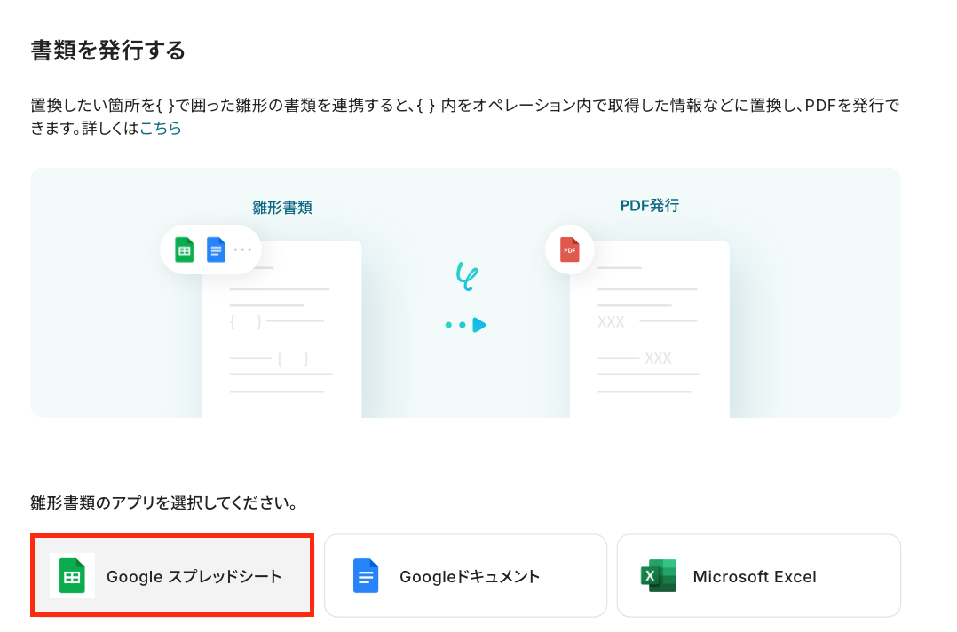Click the 雛形書類のアプリを選択してください prompt text
This screenshot has width=957, height=632.
click(163, 502)
